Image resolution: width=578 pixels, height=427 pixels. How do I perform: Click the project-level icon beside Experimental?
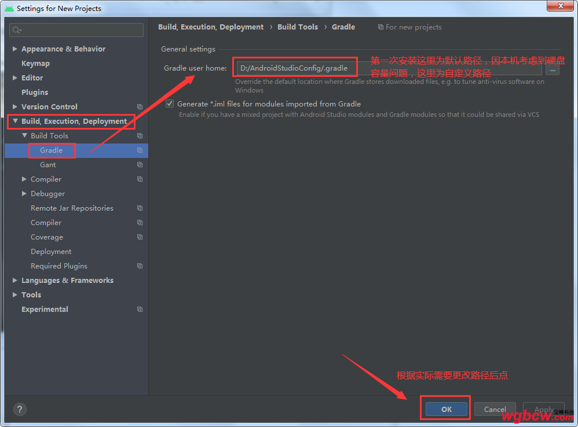coord(140,309)
